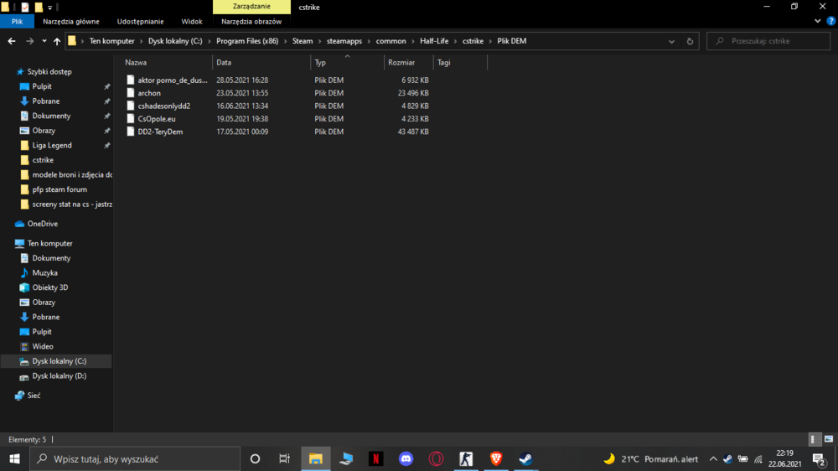Select the CsOpole.eu file
Viewport: 838px width, 471px height.
(157, 119)
